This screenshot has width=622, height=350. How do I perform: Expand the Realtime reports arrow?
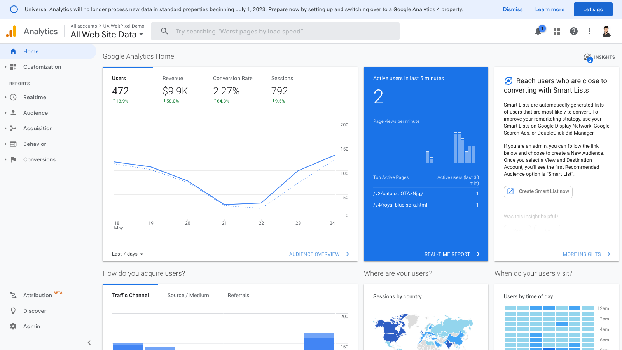point(5,97)
